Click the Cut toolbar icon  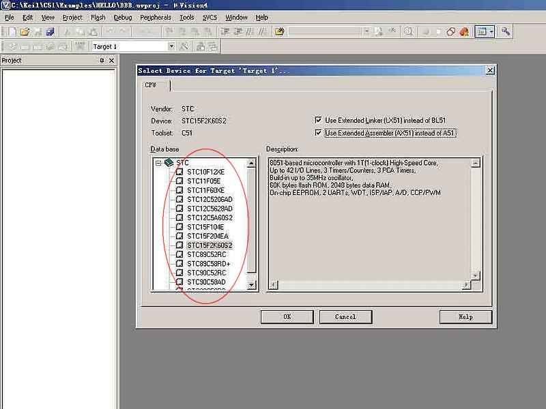pos(68,32)
